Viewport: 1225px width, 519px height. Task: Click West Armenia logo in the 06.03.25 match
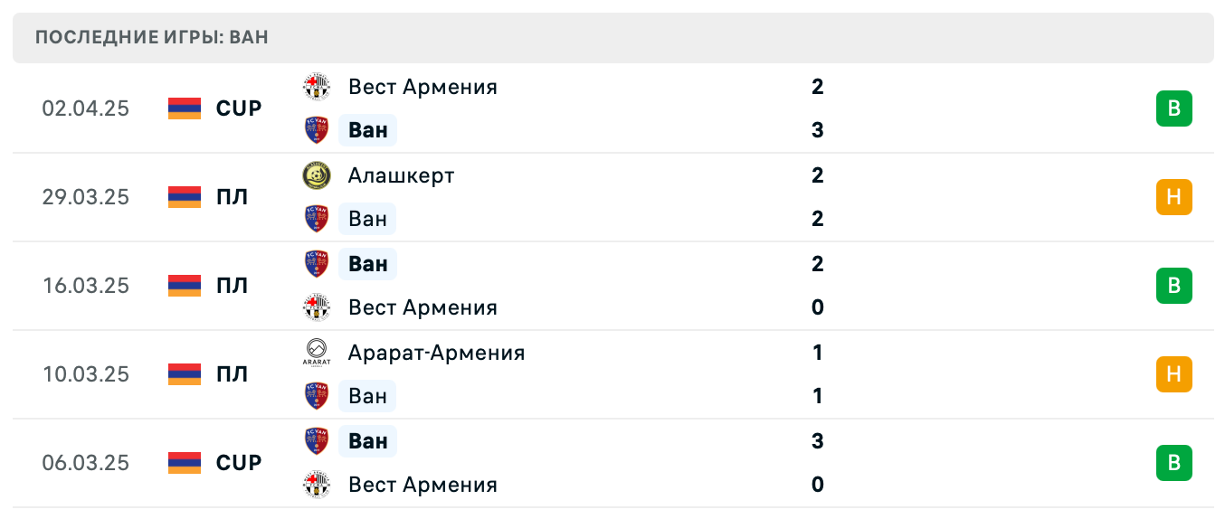317,485
